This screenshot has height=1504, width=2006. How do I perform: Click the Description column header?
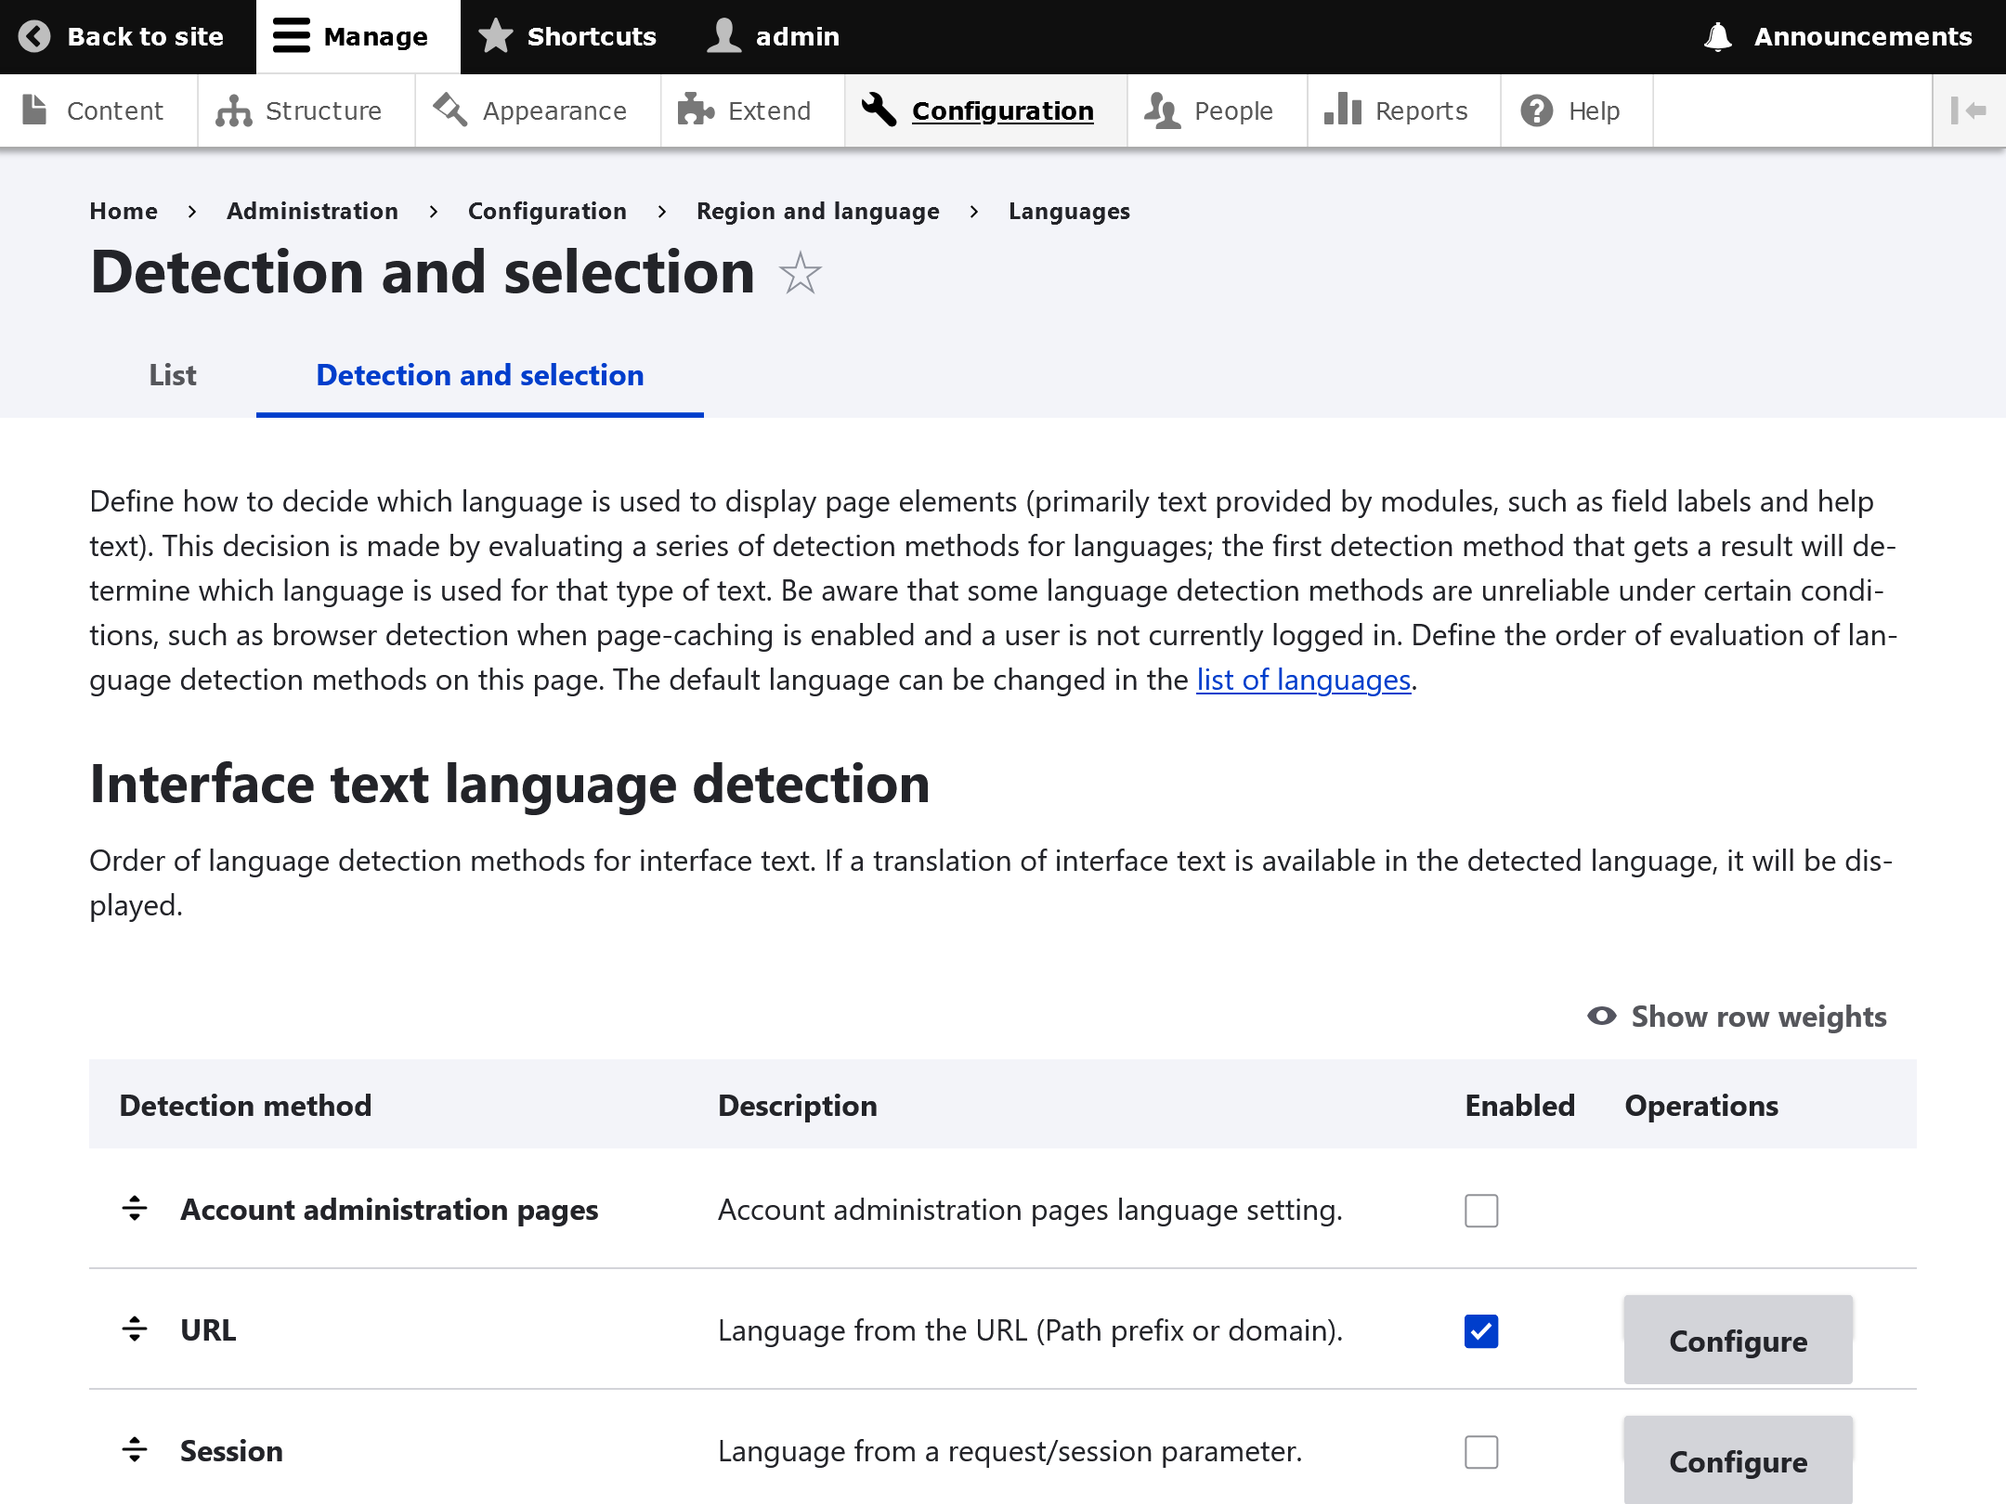[x=798, y=1105]
